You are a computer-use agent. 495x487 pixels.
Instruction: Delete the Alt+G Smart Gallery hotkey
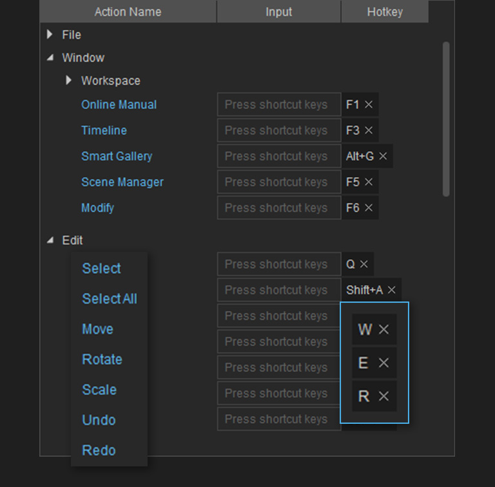(x=383, y=156)
